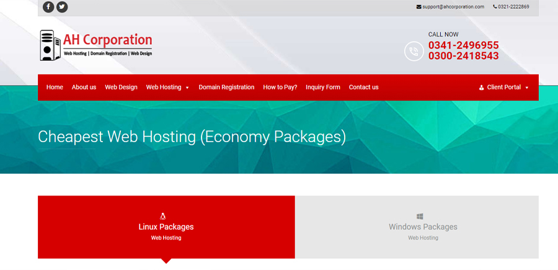Open the Web Design menu item

(121, 88)
